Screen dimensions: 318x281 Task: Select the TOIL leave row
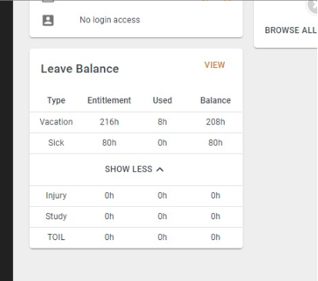click(x=136, y=238)
